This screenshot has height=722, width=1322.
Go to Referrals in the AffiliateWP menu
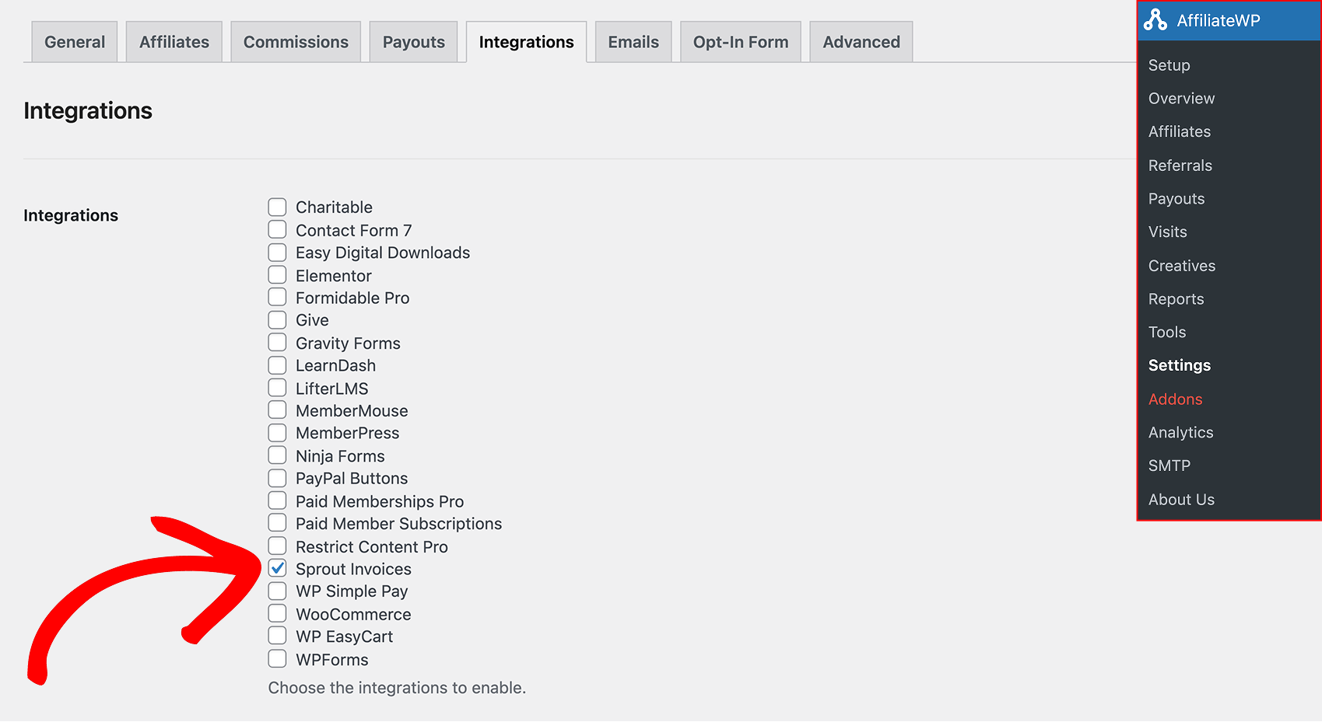[x=1180, y=165]
